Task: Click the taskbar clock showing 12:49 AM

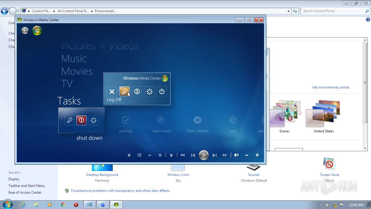Action: (356, 205)
